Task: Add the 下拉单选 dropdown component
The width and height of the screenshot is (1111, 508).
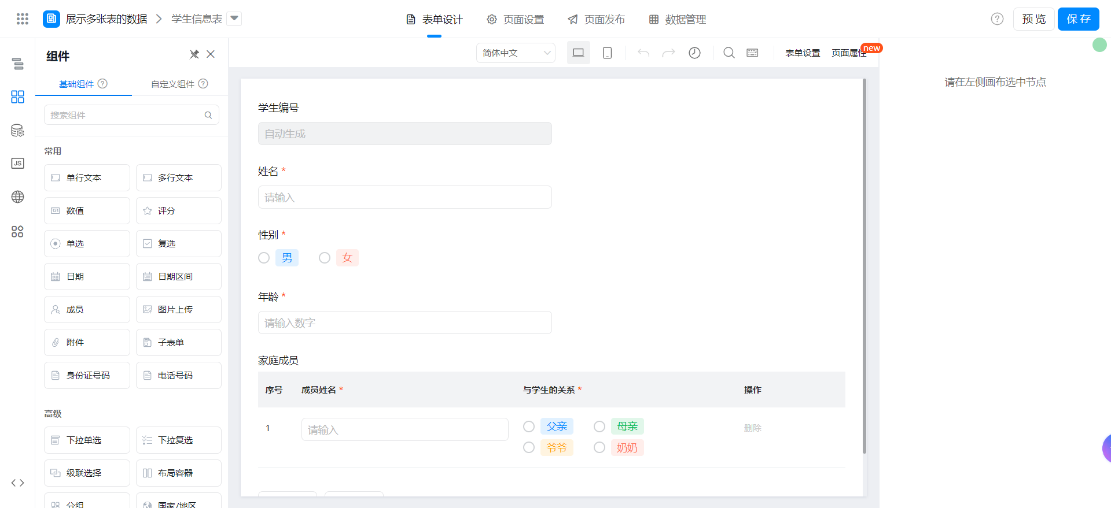Action: pos(87,440)
